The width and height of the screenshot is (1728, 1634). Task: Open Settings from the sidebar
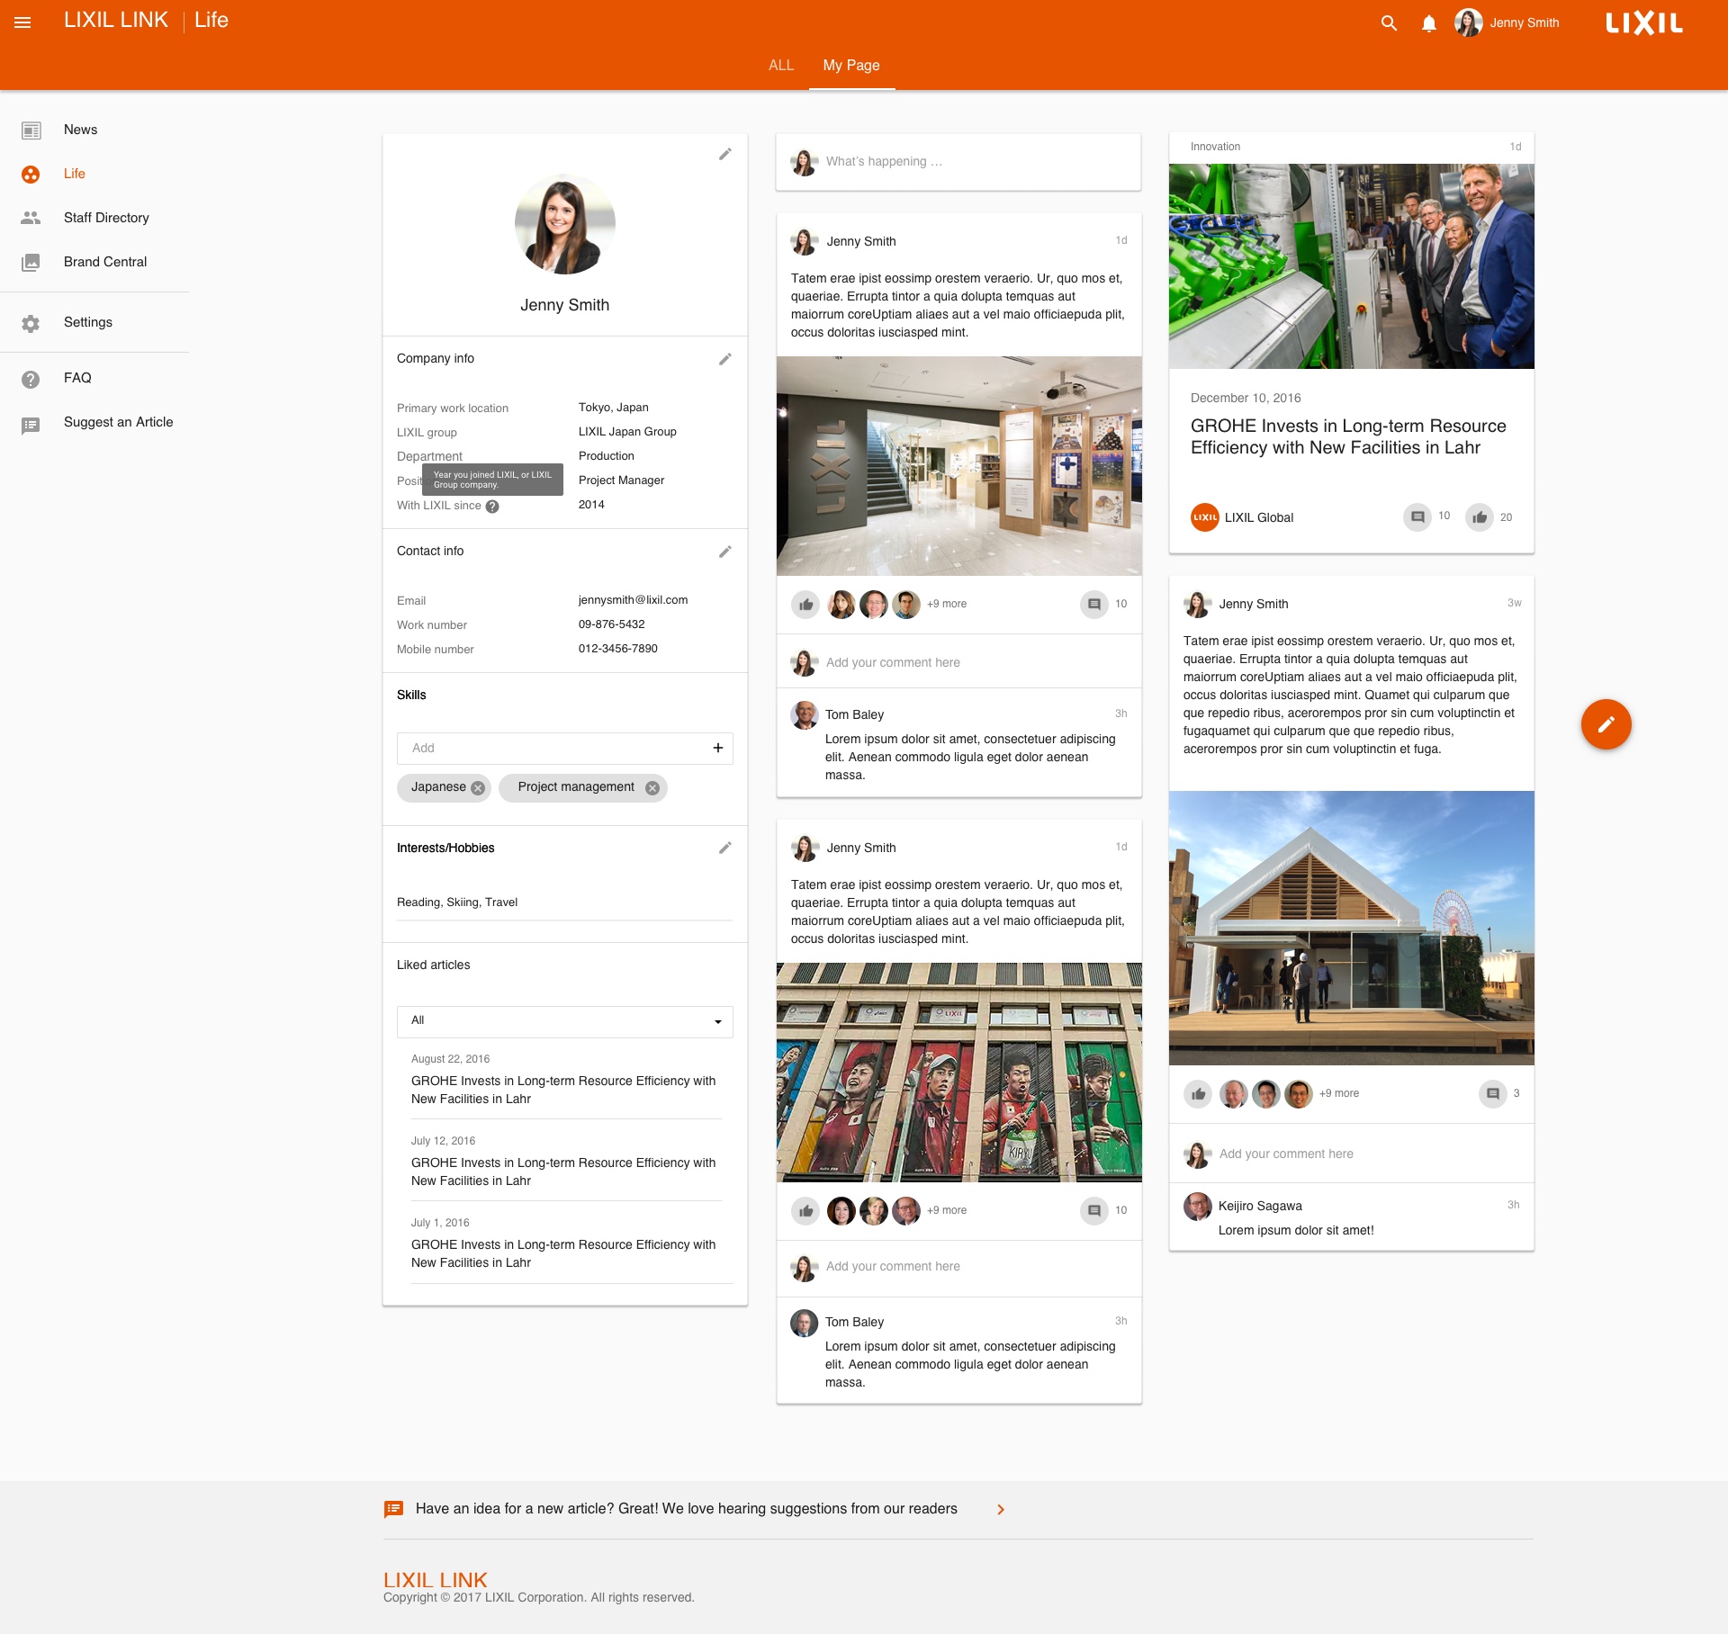tap(87, 322)
